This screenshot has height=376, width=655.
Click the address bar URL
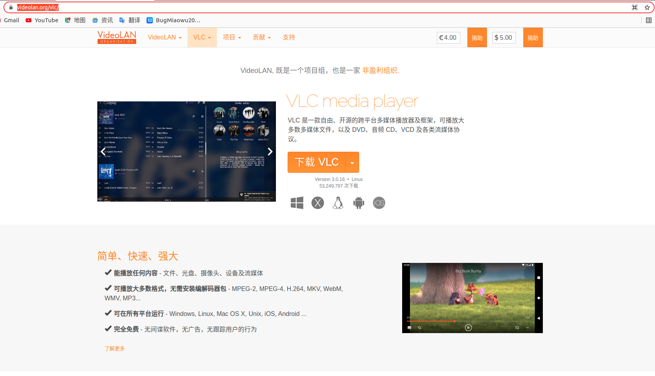coord(38,7)
